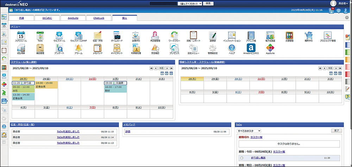Open the 文書管理 binder icon
The image size is (352, 167).
289,36
